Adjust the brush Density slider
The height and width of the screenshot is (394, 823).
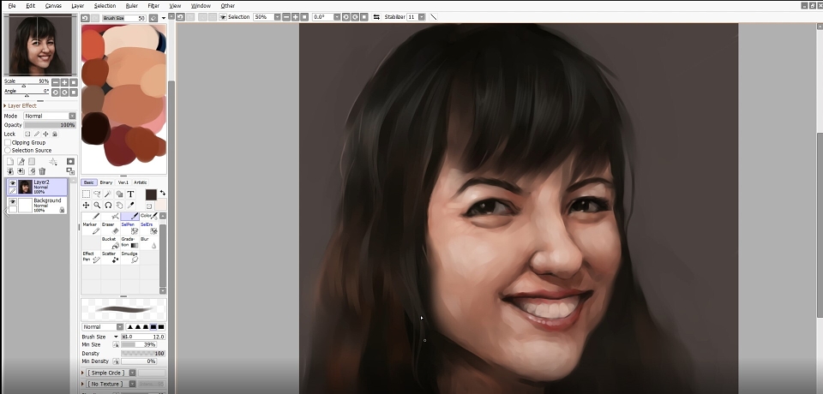pos(143,354)
